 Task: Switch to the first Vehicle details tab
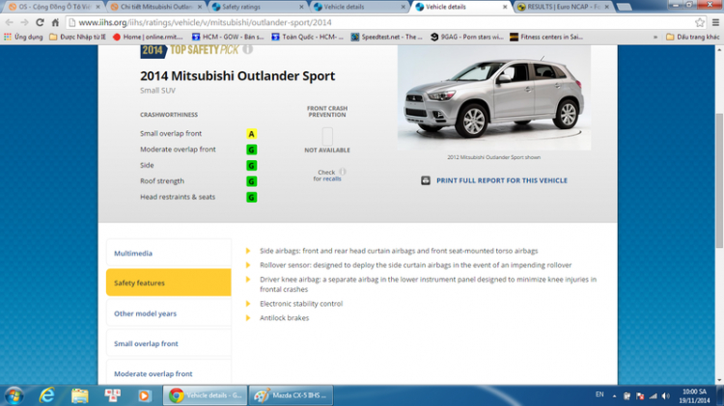358,7
